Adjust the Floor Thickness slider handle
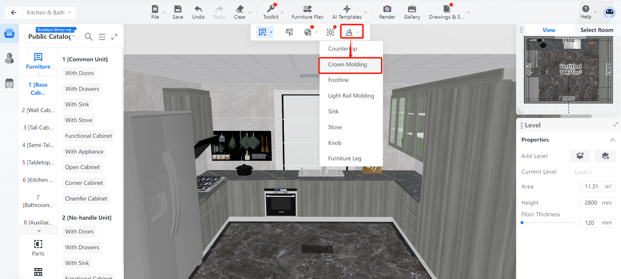This screenshot has width=621, height=279. pyautogui.click(x=522, y=223)
